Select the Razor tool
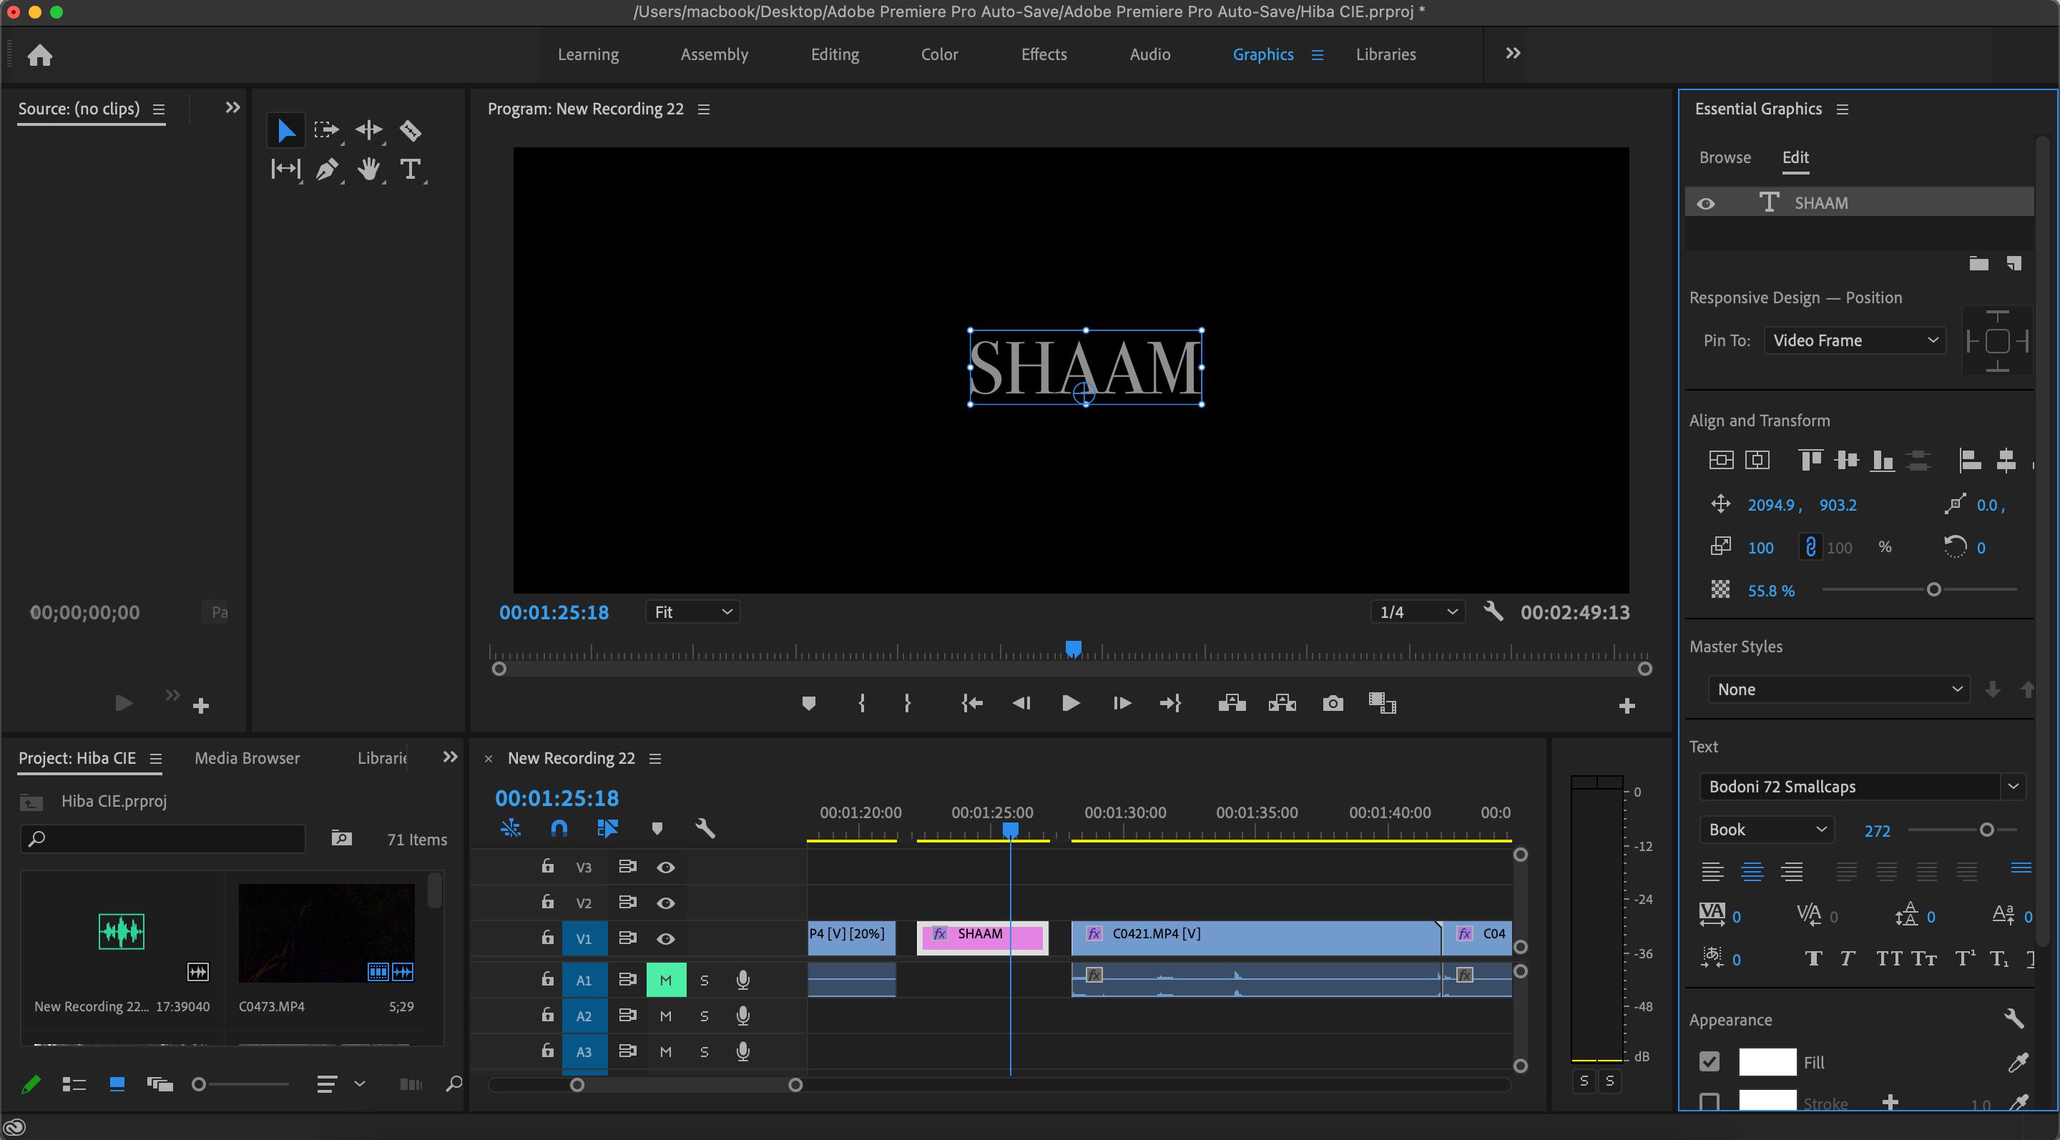 [411, 130]
